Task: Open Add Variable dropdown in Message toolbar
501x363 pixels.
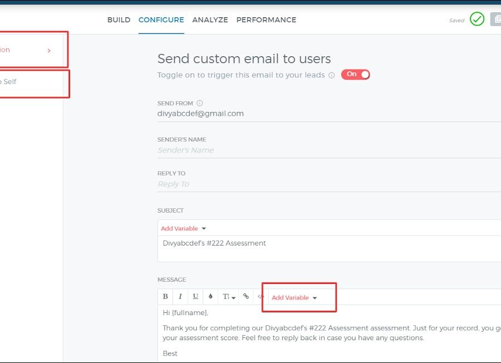Action: pyautogui.click(x=294, y=298)
